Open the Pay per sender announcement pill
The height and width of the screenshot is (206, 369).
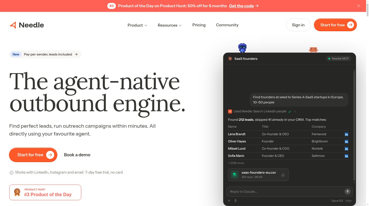click(45, 54)
